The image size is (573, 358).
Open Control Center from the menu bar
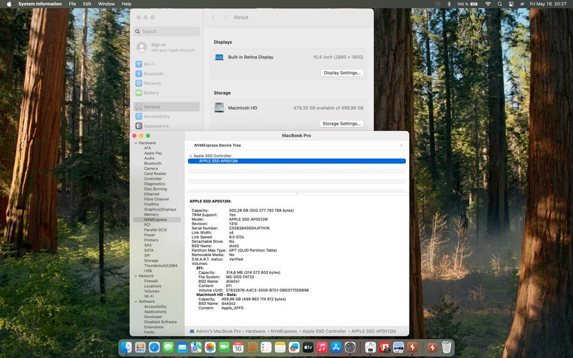[511, 4]
